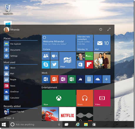This screenshot has width=135, height=129.
Task: Open the Cortana welcome tile
Action: [59, 43]
